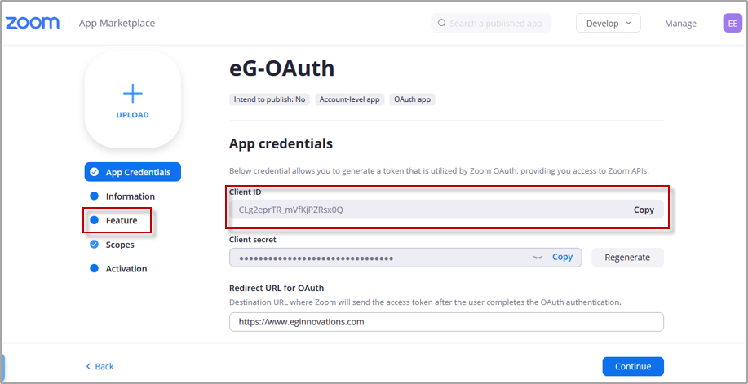This screenshot has height=384, width=748.
Task: Click the plus Upload icon
Action: tap(133, 94)
